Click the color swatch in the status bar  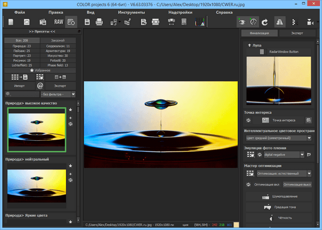tap(236, 223)
